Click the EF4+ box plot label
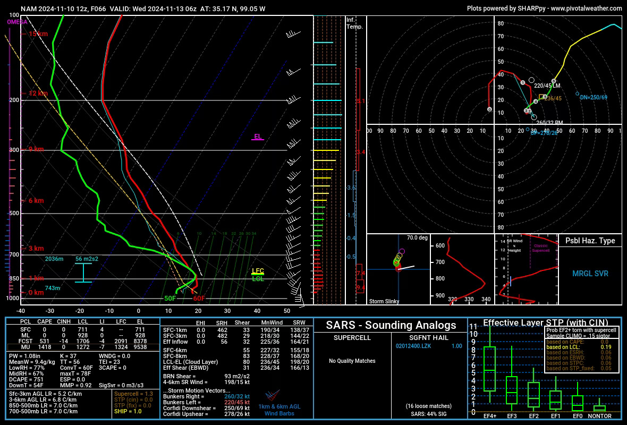The height and width of the screenshot is (425, 627). click(490, 416)
